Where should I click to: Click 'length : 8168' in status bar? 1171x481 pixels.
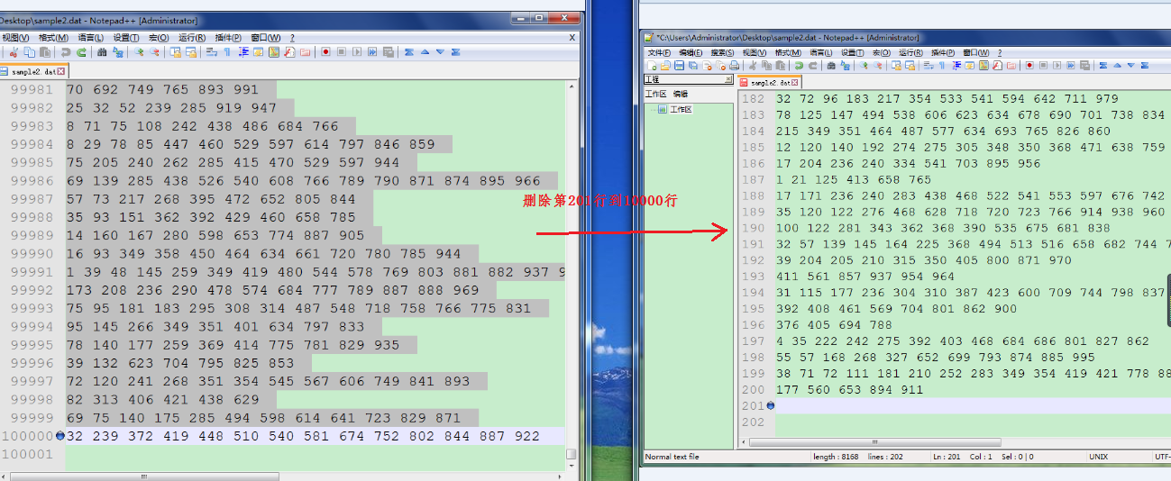[836, 457]
